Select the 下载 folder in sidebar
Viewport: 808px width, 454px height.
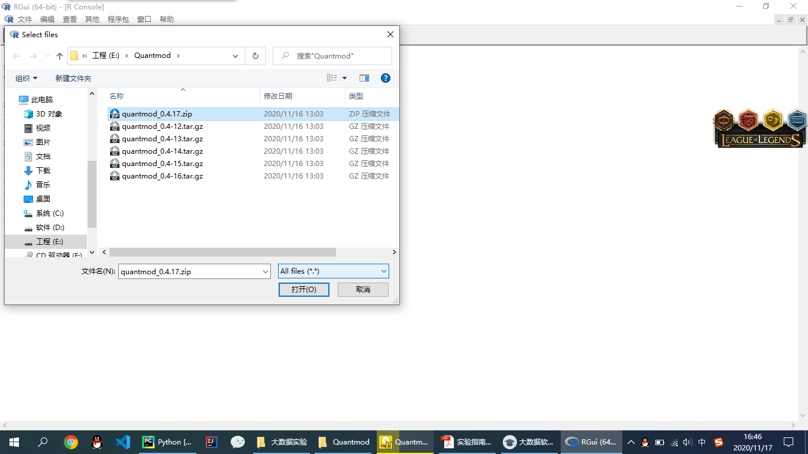[43, 170]
